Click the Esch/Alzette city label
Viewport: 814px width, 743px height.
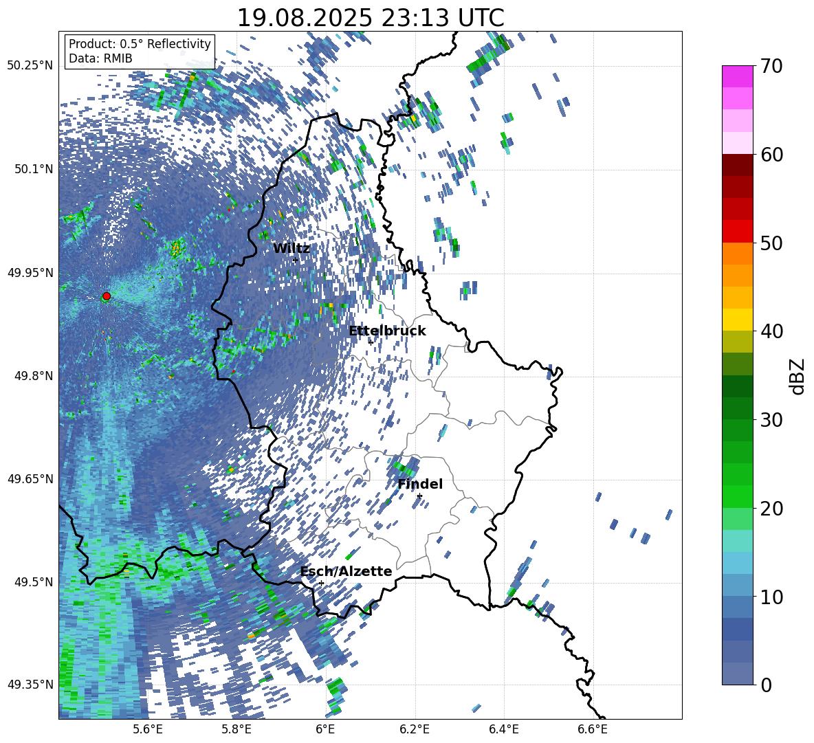point(346,571)
